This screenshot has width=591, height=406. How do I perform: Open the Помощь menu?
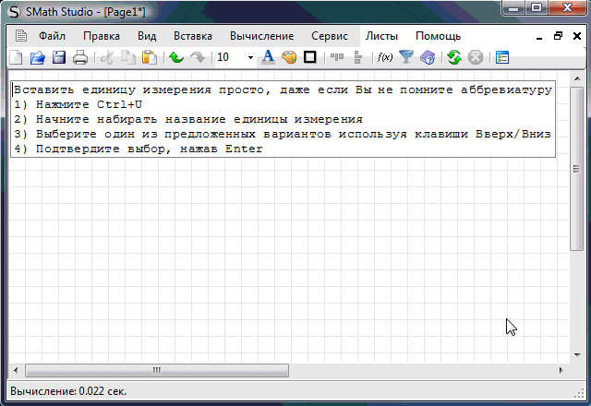pyautogui.click(x=438, y=36)
